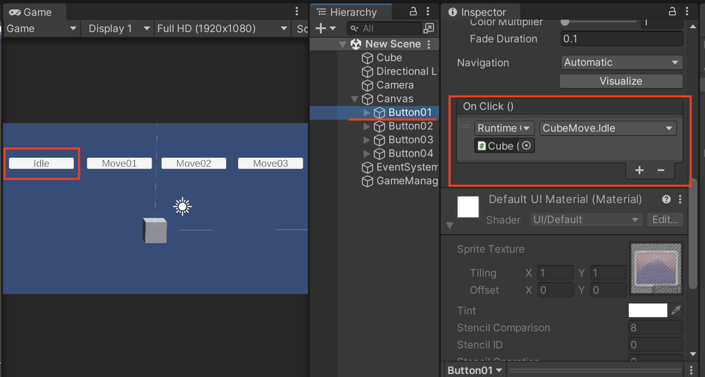The image size is (705, 377).
Task: Open the Full HD resolution dropdown
Action: 223,28
